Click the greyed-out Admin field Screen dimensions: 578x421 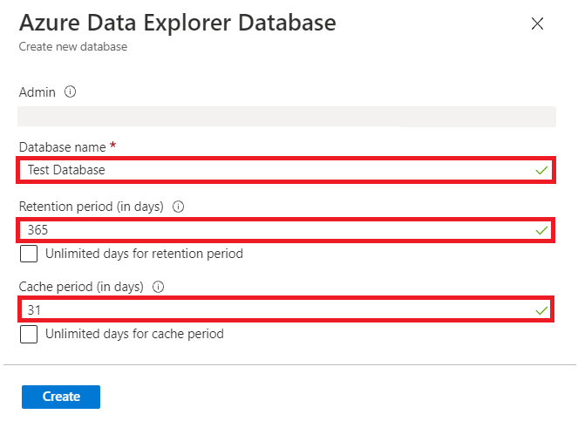point(287,117)
